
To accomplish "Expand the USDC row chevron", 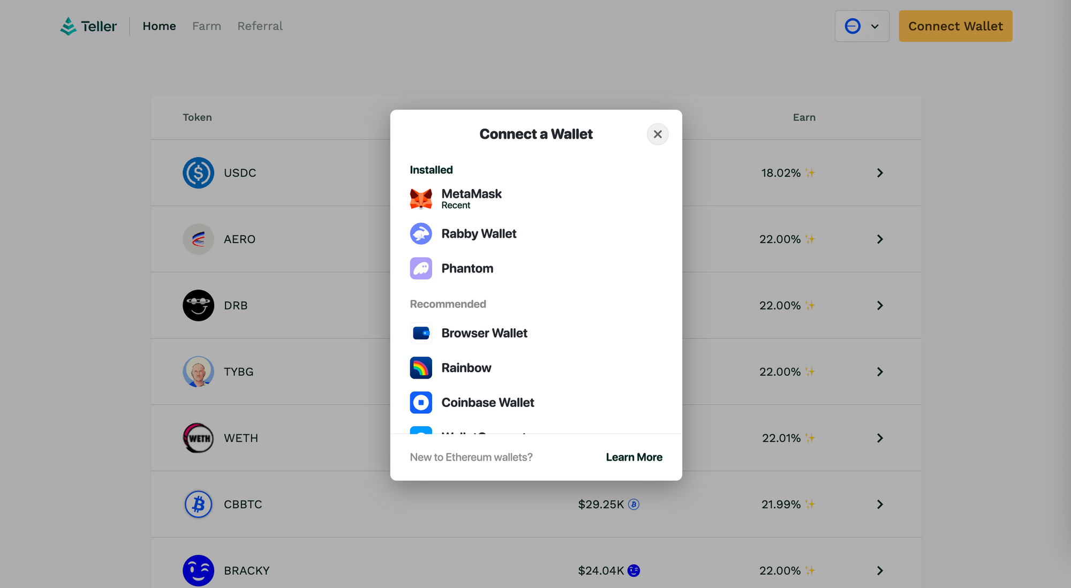I will tap(880, 173).
